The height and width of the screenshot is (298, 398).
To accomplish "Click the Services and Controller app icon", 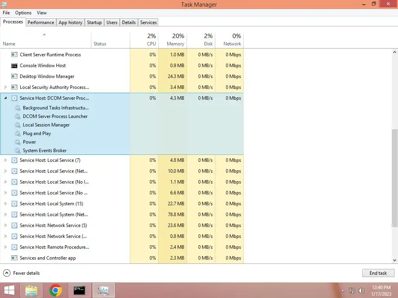I will pos(14,258).
